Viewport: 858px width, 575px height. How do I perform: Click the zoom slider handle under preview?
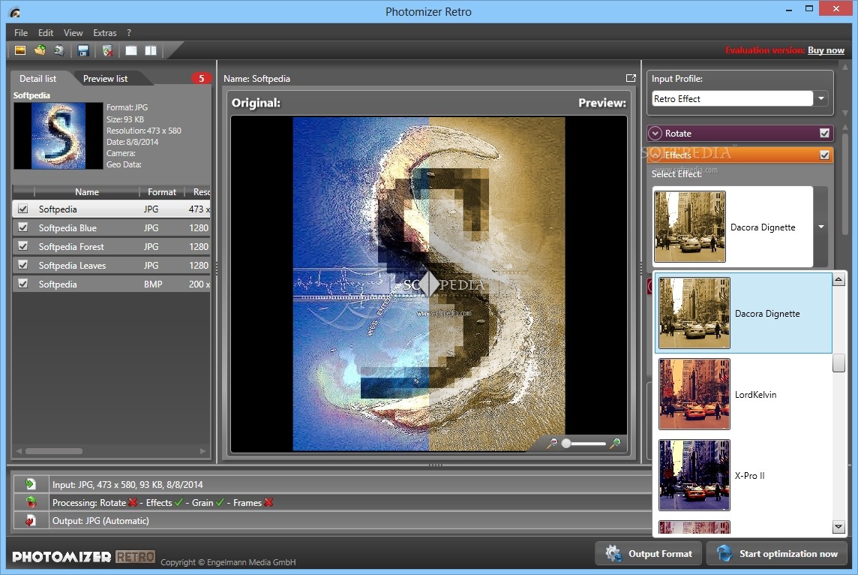click(x=566, y=443)
